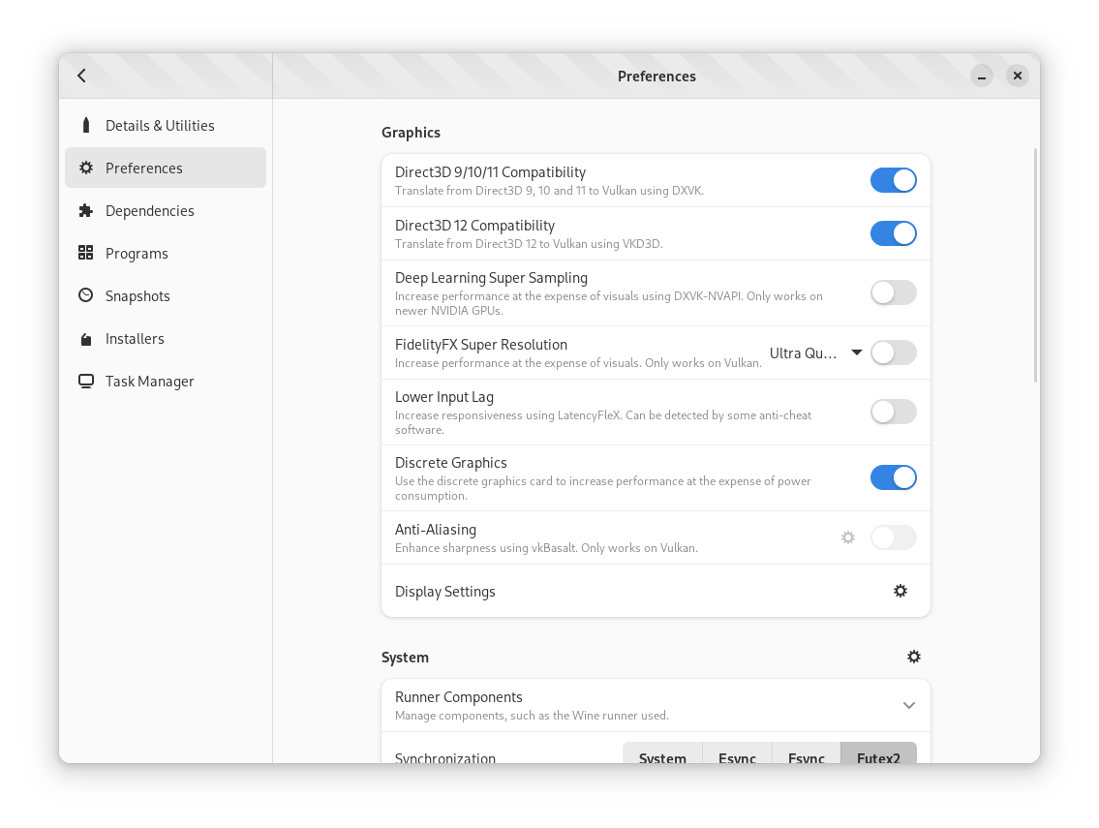1099x828 pixels.
Task: Toggle the Lower Input Lag switch
Action: pos(893,412)
